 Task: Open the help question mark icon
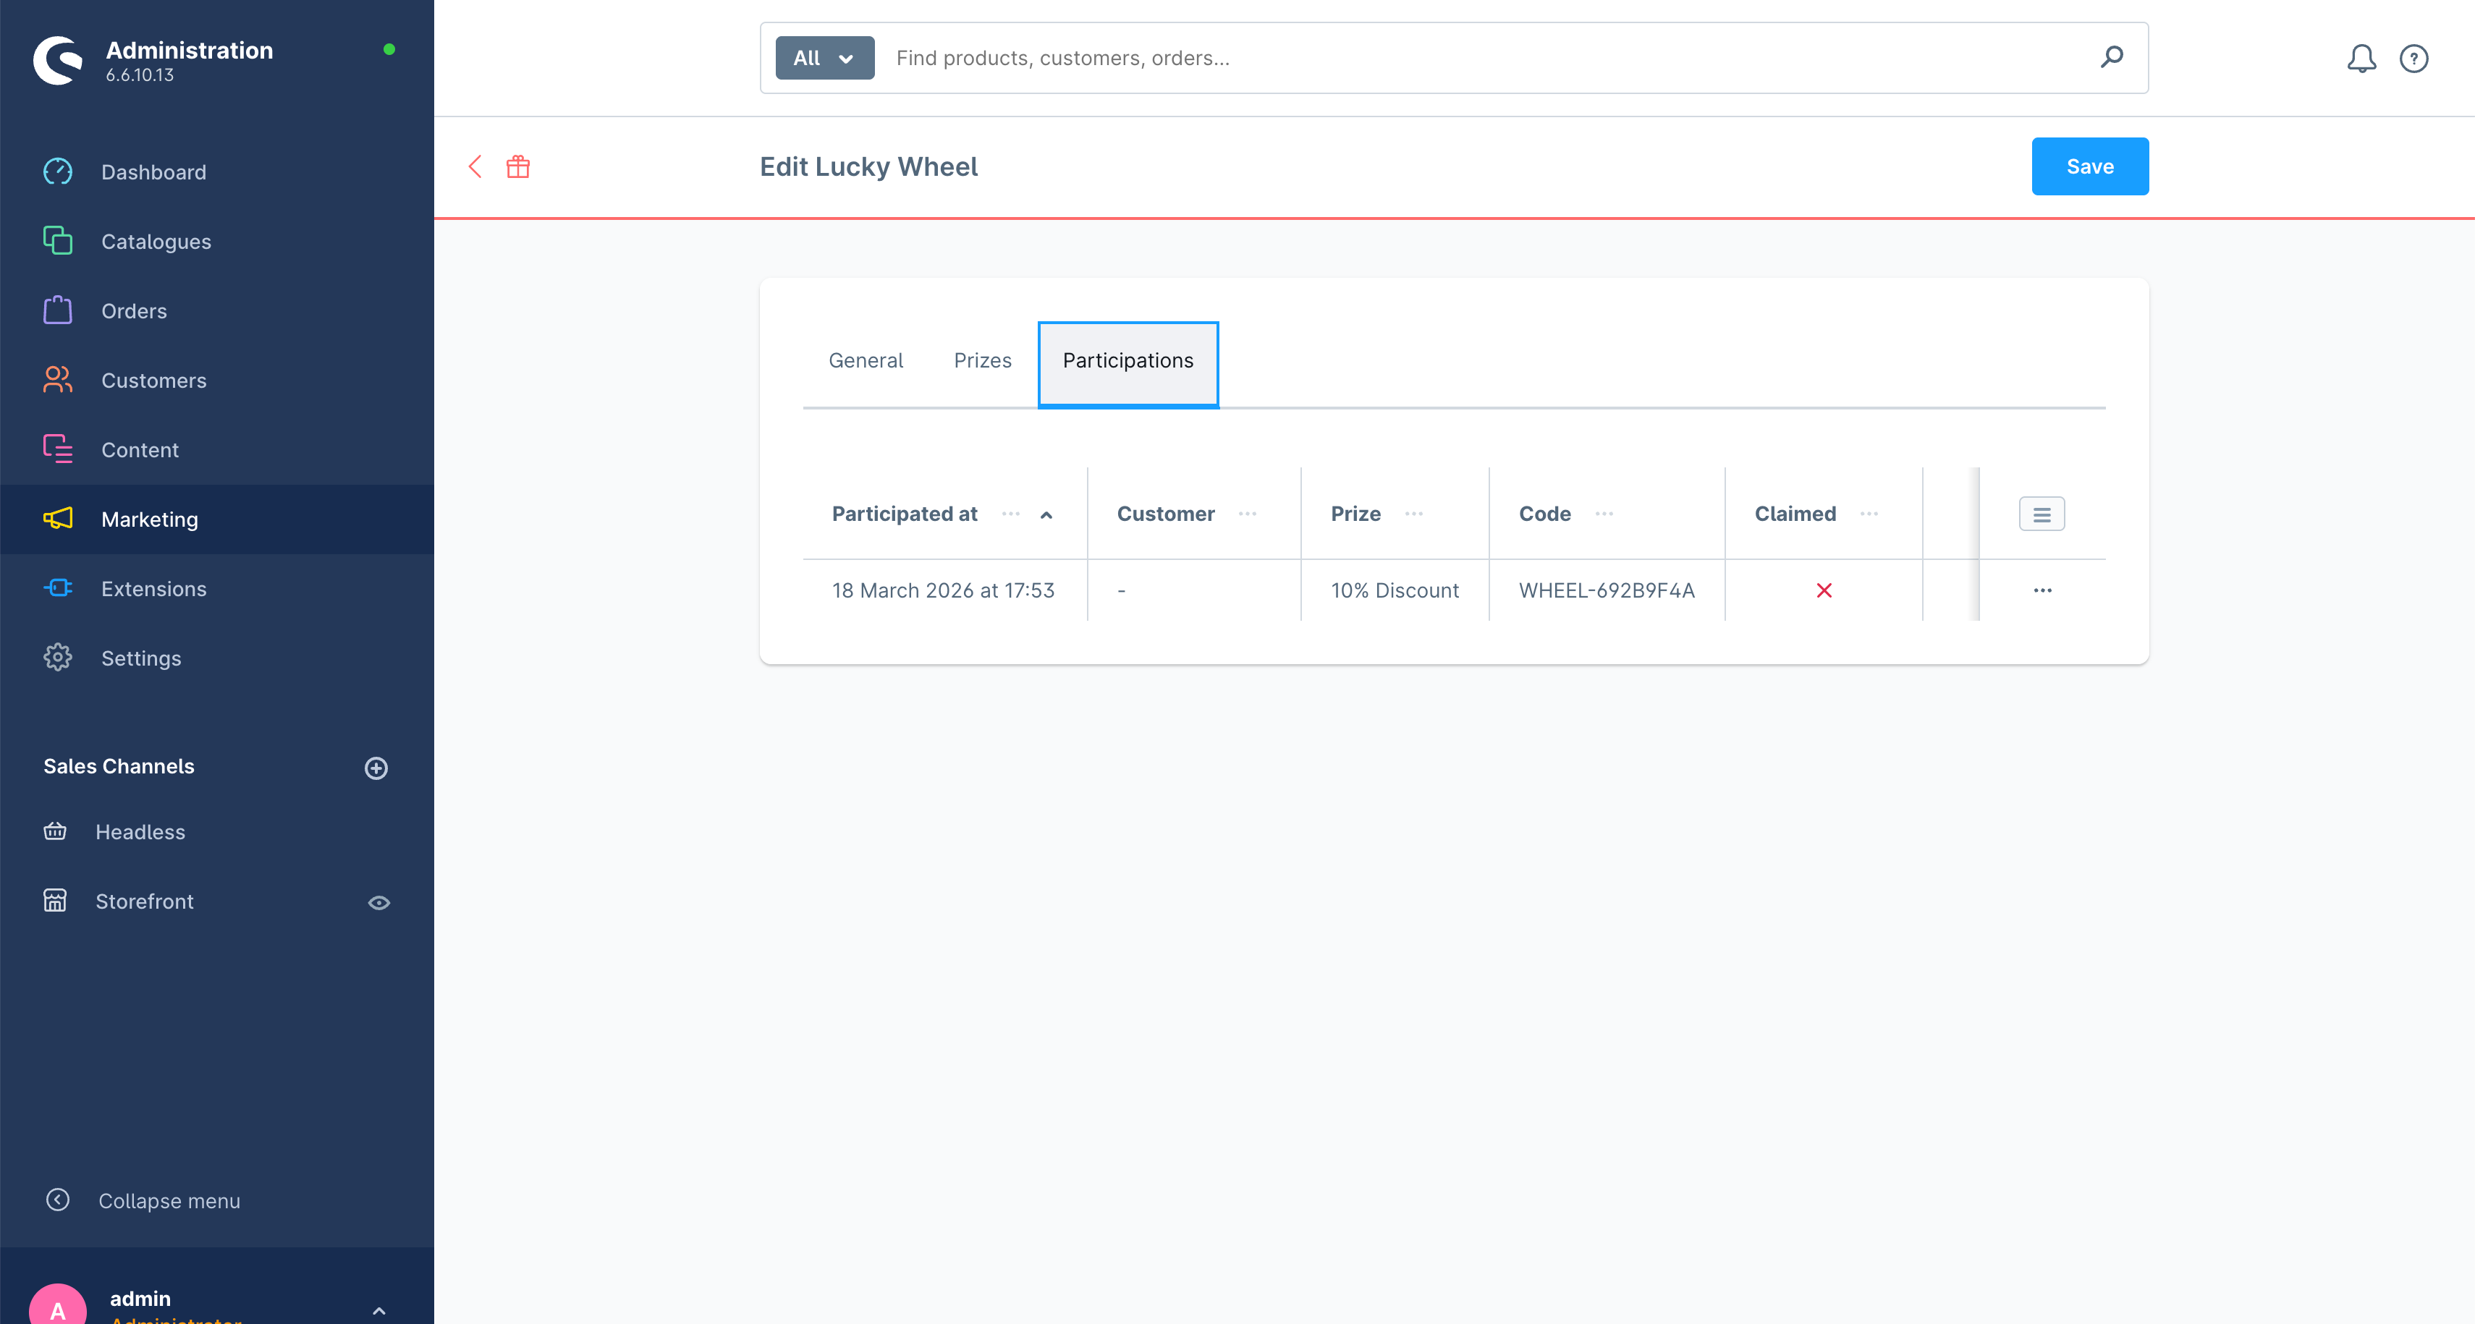[x=2413, y=59]
